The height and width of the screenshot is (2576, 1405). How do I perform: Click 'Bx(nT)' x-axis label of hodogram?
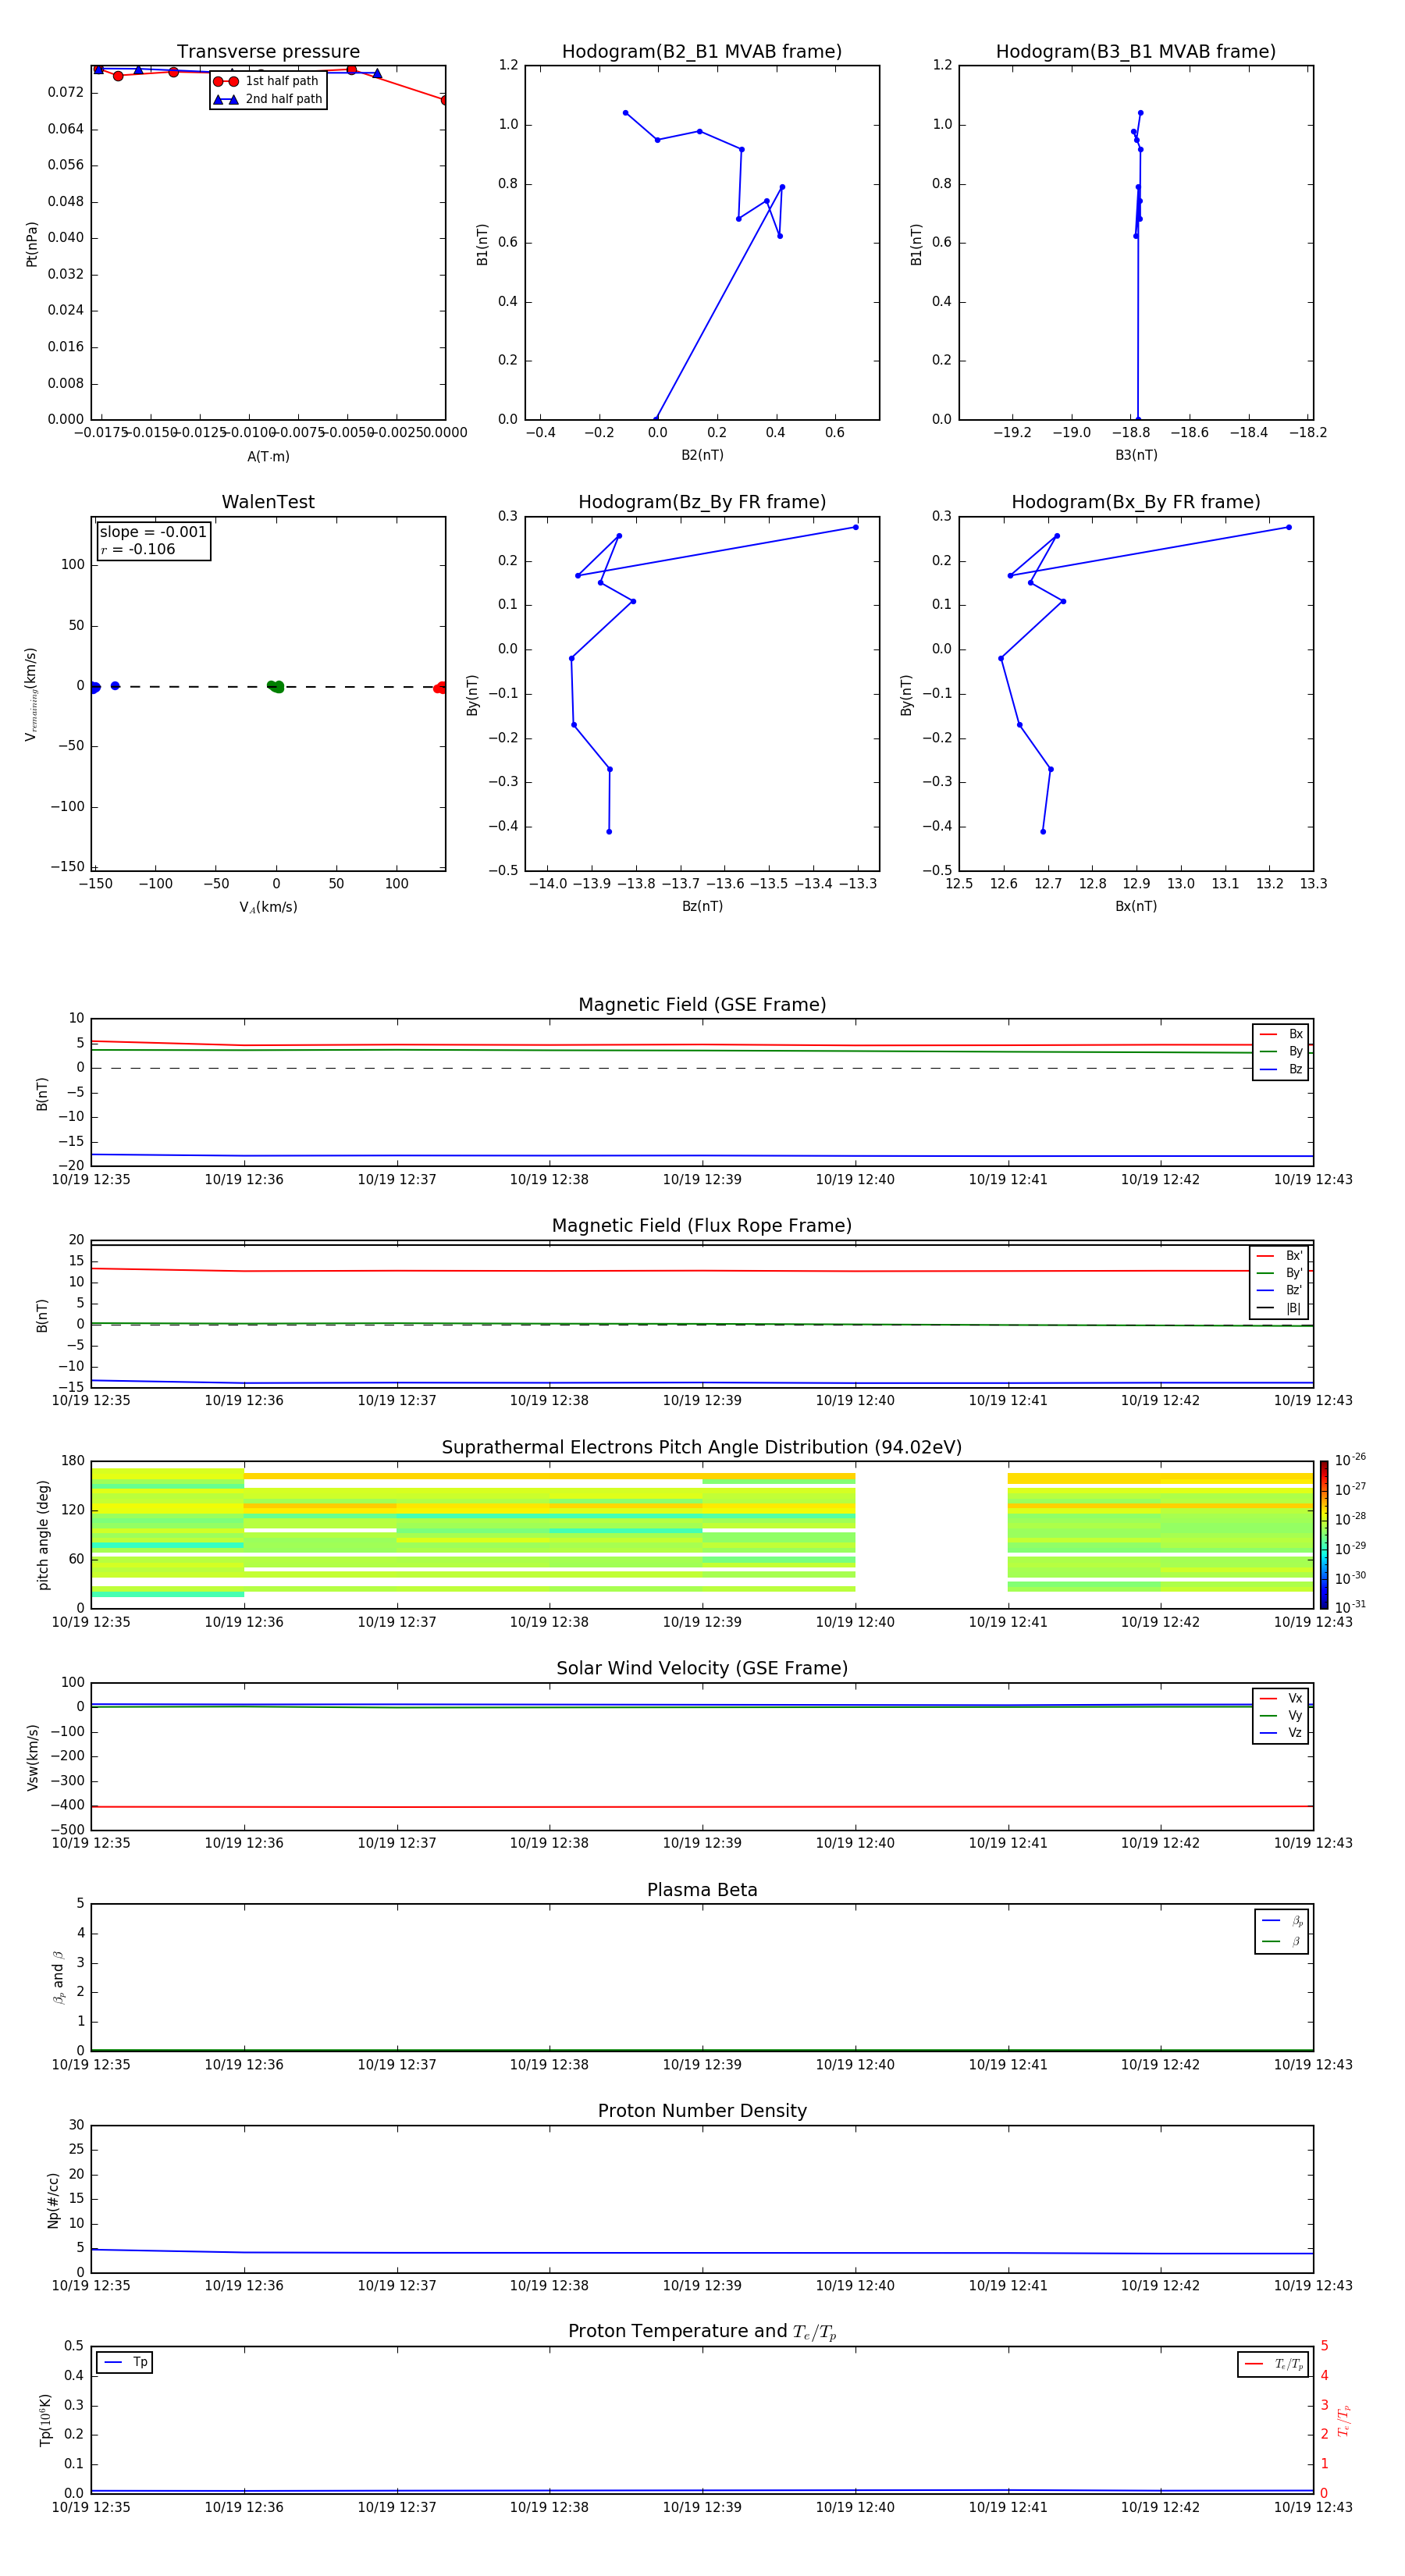(x=1136, y=906)
